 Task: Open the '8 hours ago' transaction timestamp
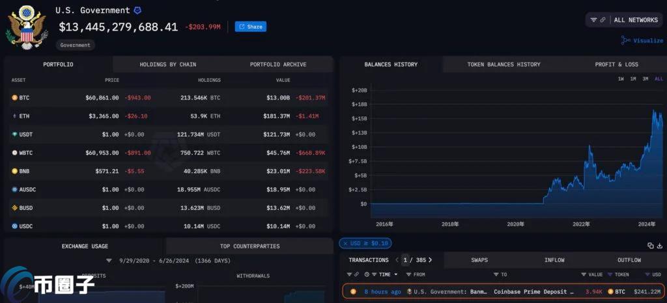[x=383, y=291]
